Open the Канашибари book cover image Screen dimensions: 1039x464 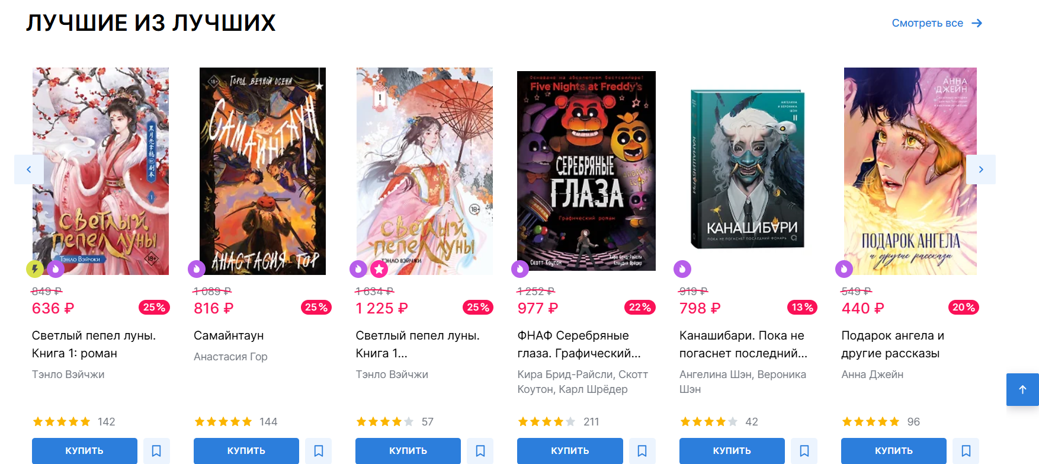pyautogui.click(x=748, y=169)
